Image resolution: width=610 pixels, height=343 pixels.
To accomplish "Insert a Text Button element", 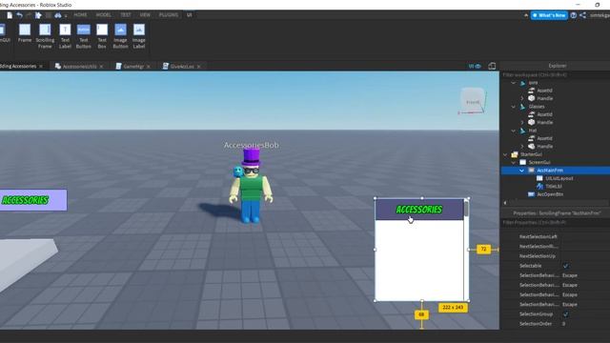I will pos(83,36).
